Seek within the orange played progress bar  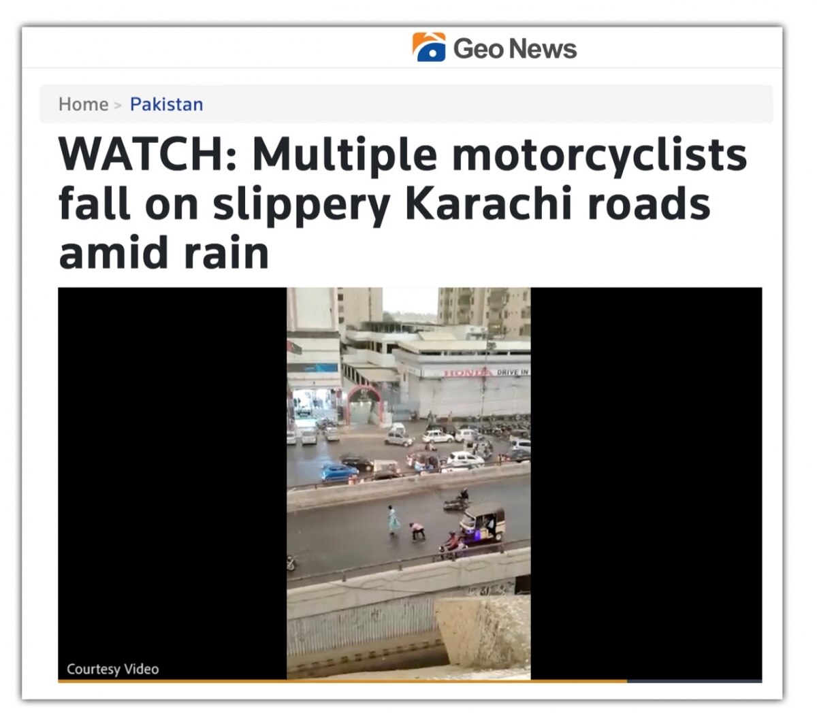(342, 680)
